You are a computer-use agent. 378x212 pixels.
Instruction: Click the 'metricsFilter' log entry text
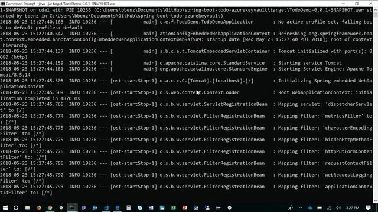click(343, 116)
